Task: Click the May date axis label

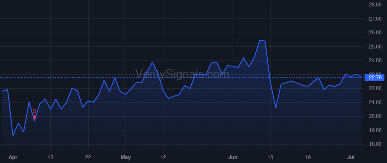Action: coord(126,157)
